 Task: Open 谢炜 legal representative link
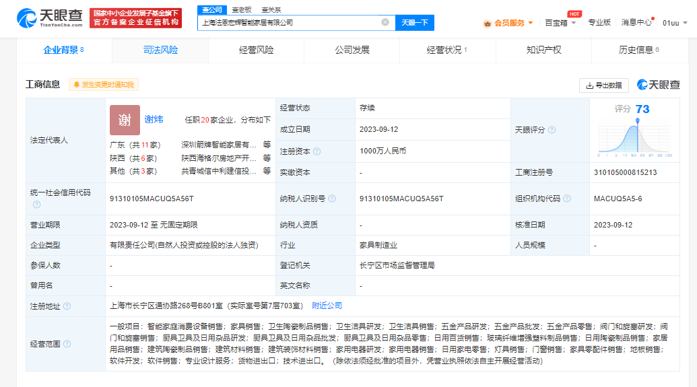click(154, 120)
